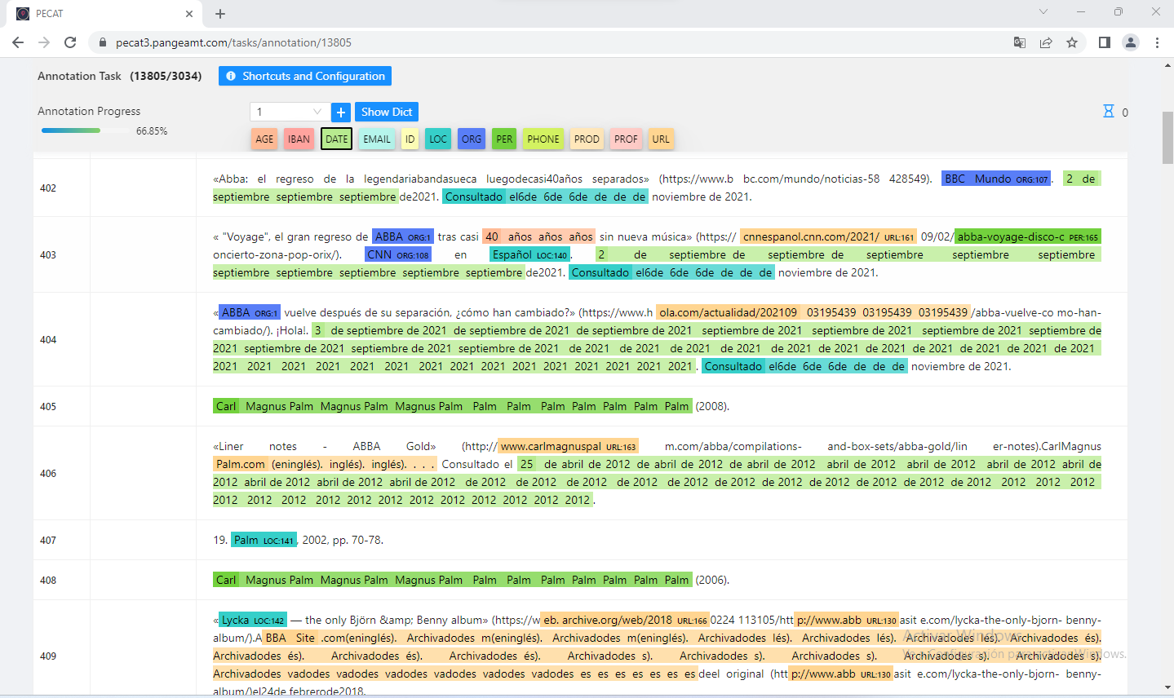1174x698 pixels.
Task: Close the PECAT tab
Action: coord(189,14)
